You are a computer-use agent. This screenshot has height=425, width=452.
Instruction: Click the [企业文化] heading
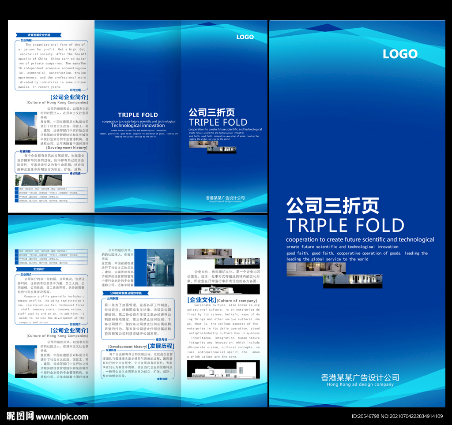pos(201,300)
